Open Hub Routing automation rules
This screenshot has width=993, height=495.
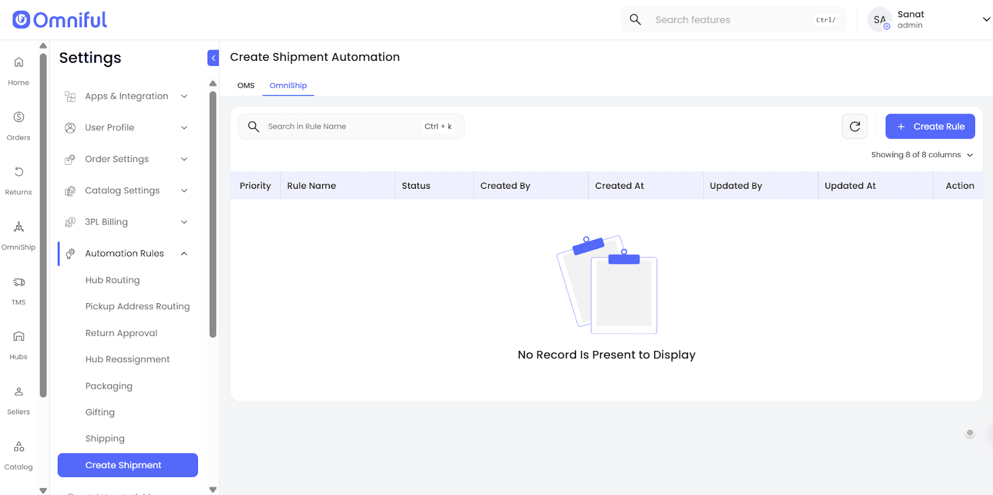[112, 280]
